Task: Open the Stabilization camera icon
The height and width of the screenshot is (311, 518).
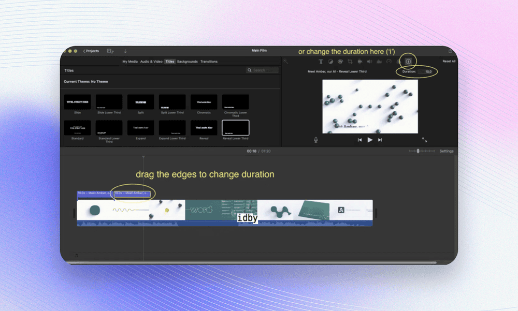Action: coord(359,61)
